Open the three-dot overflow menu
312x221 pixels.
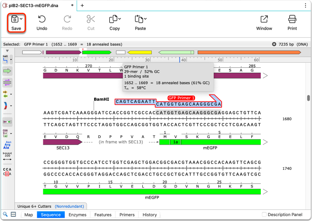click(x=305, y=5)
